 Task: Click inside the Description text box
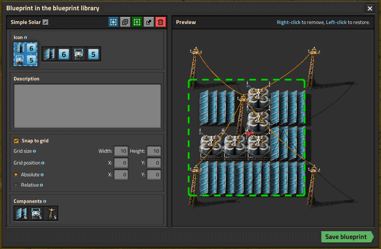tap(87, 106)
